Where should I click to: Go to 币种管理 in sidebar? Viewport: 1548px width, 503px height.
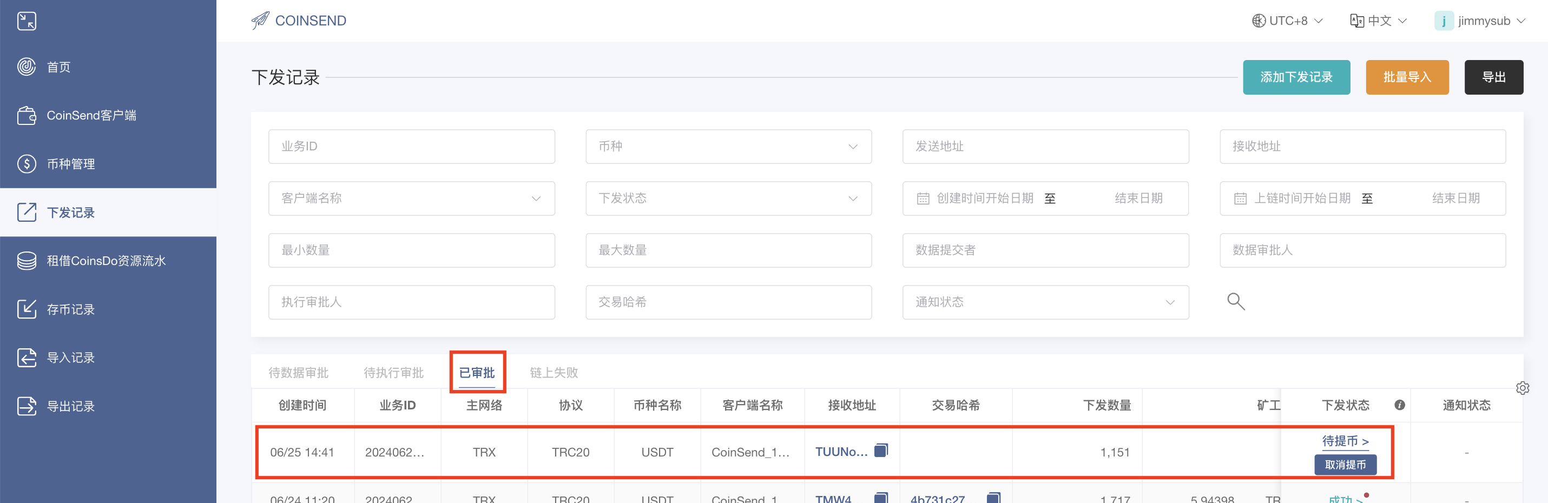click(71, 163)
